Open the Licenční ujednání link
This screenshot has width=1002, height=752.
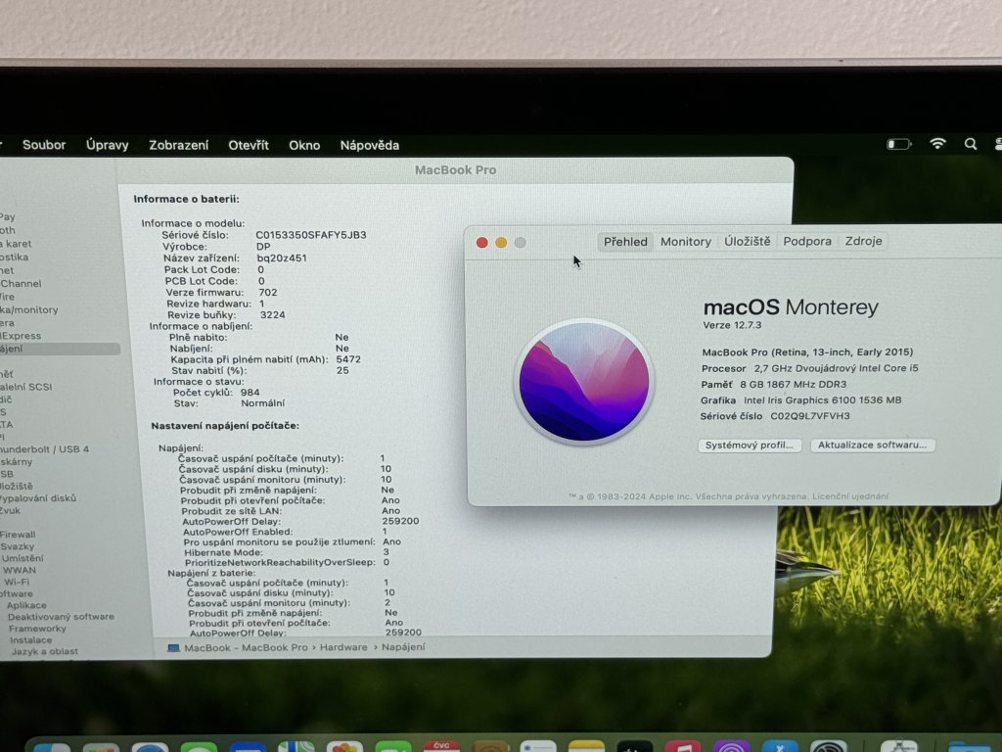(850, 496)
